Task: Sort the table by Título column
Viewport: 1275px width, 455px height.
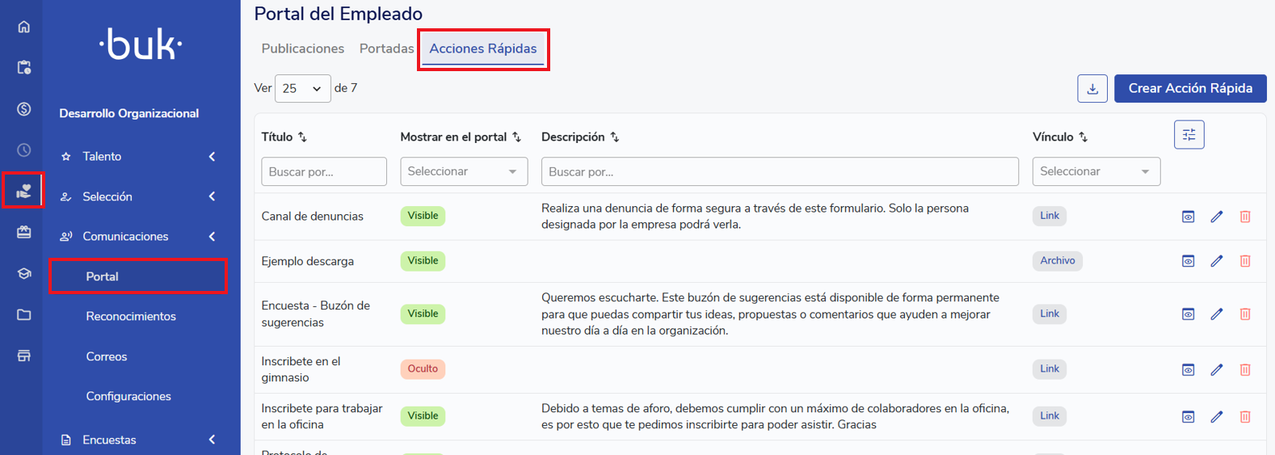Action: click(302, 137)
